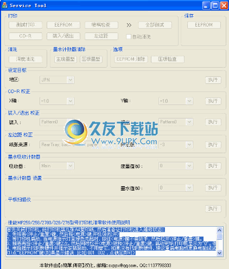229x269 pixels.
Task: Click the 测试打印 test print button
Action: (x=26, y=25)
